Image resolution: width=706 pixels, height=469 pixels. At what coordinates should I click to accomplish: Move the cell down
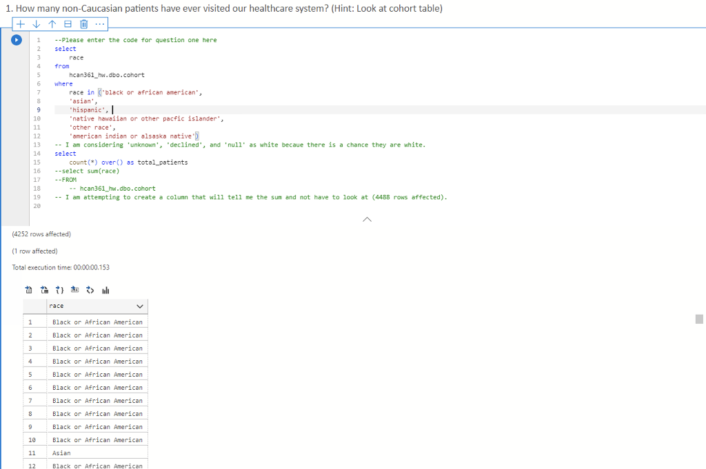[36, 23]
